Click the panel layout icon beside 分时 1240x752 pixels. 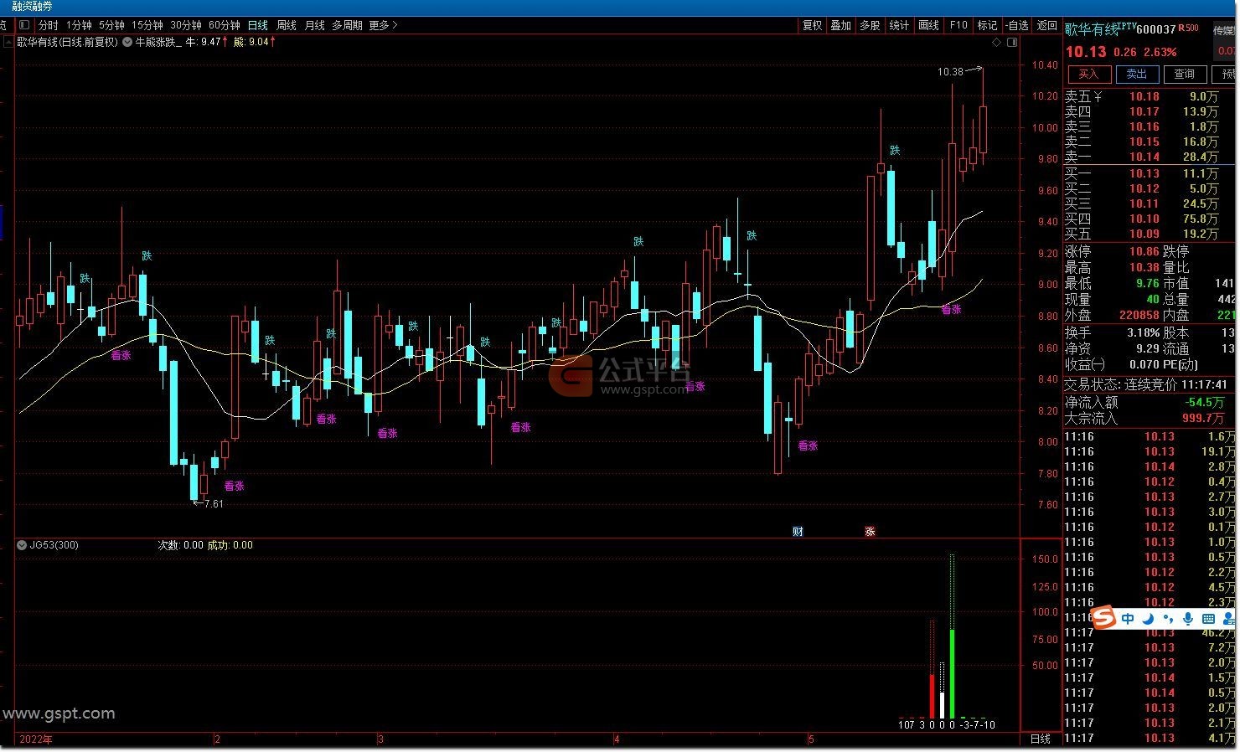point(23,25)
